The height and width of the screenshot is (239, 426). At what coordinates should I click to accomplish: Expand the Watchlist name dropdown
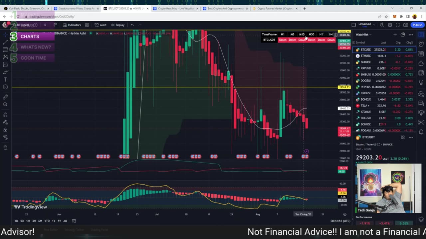point(363,35)
